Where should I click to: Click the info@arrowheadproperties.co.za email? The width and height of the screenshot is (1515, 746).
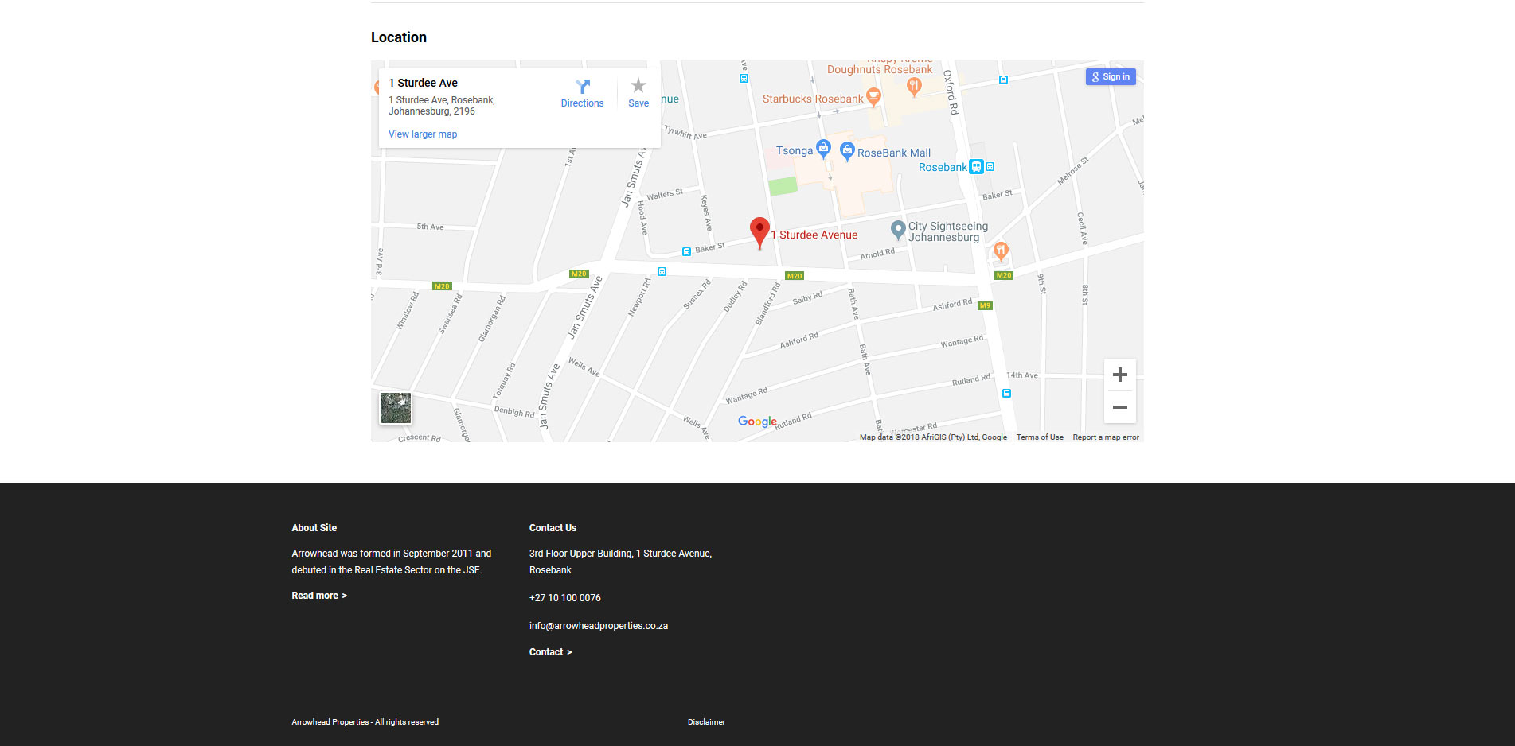598,626
